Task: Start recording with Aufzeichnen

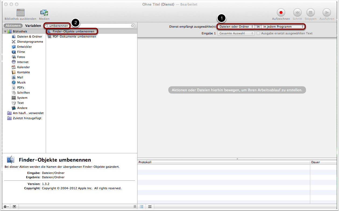Action: (x=281, y=15)
